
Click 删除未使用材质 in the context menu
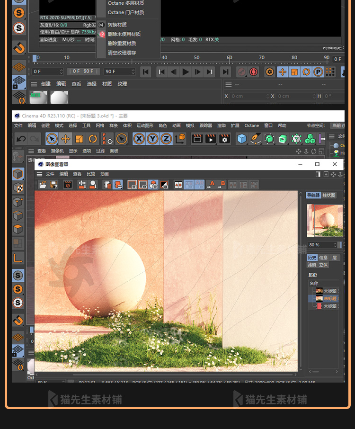124,34
